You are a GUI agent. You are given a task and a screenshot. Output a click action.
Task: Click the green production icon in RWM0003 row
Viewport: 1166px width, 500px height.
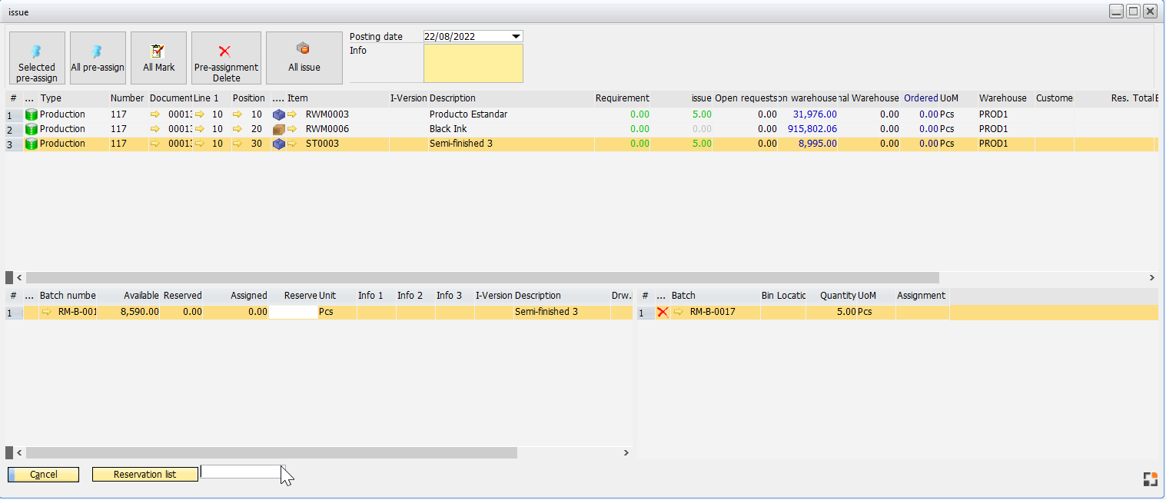(32, 114)
